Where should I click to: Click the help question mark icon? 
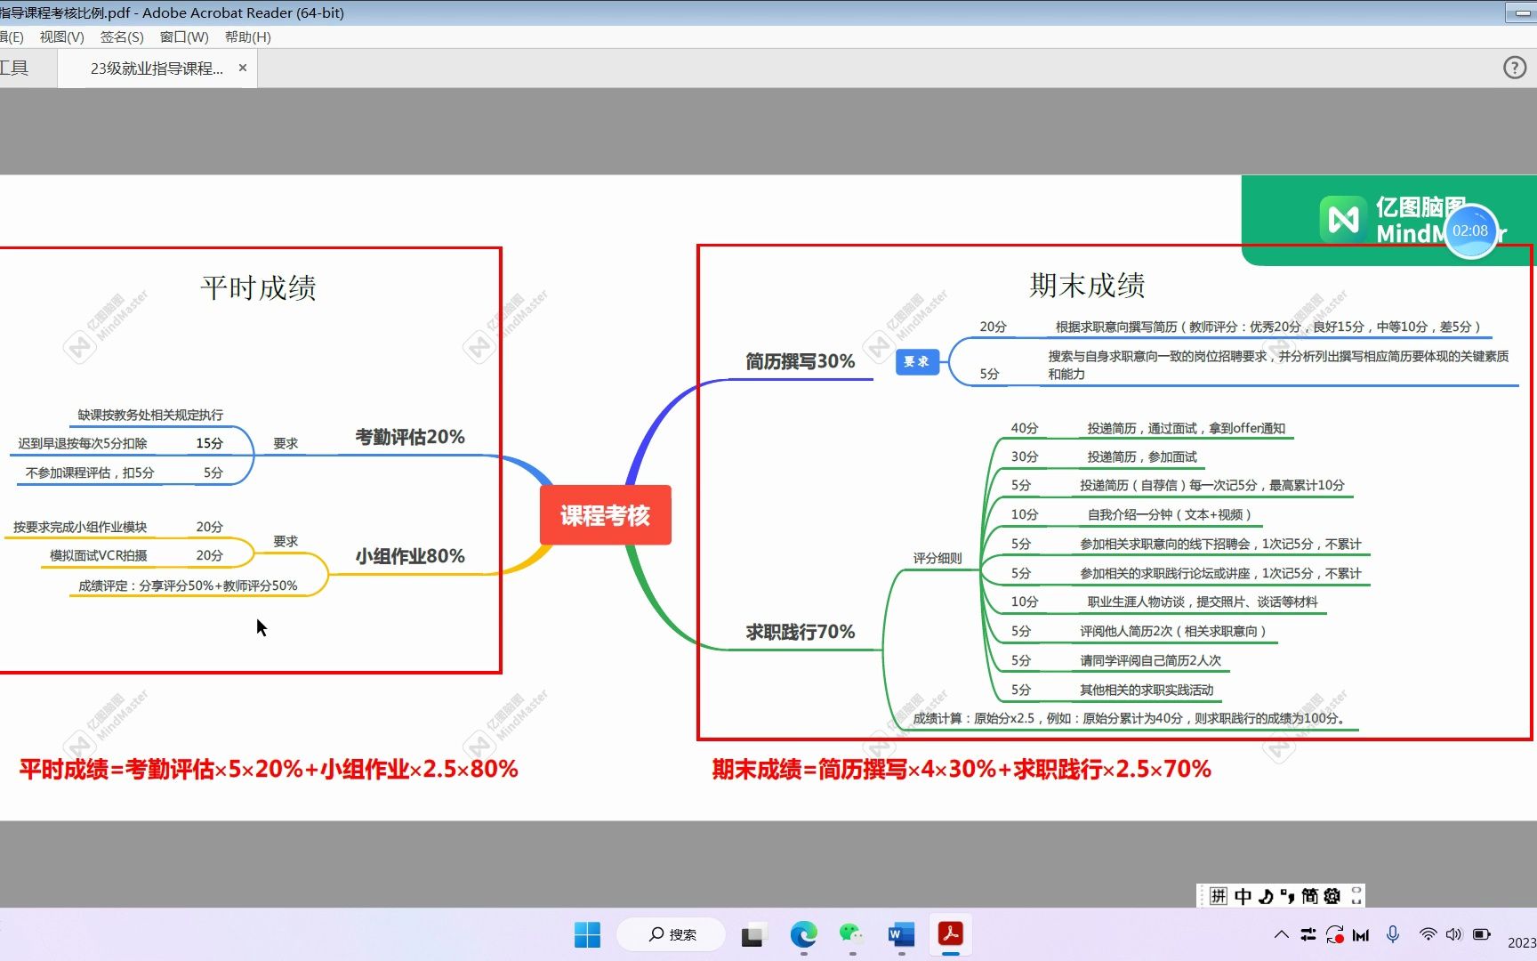click(x=1515, y=68)
